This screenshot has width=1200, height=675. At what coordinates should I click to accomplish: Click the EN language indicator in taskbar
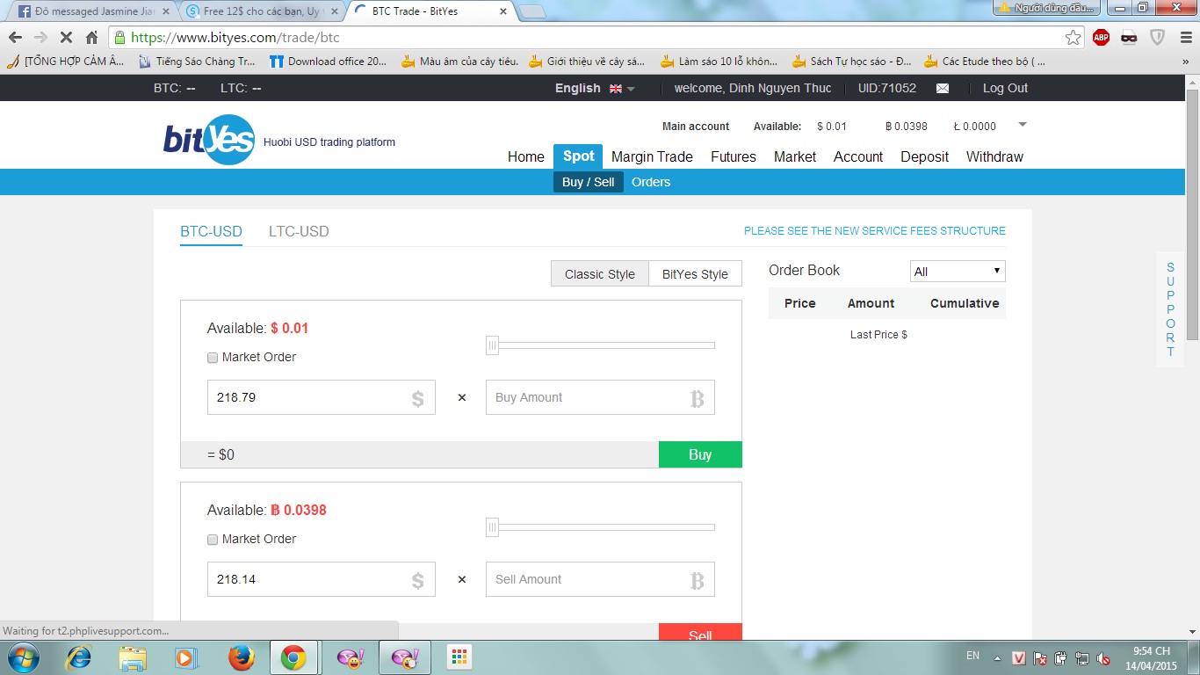(x=972, y=656)
